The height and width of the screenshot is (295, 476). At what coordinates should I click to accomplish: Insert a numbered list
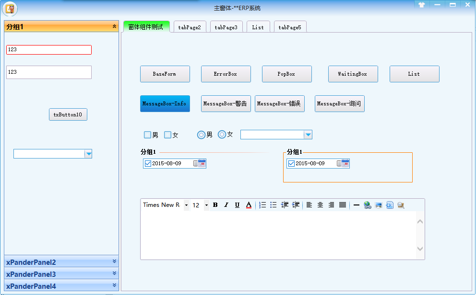coord(262,205)
